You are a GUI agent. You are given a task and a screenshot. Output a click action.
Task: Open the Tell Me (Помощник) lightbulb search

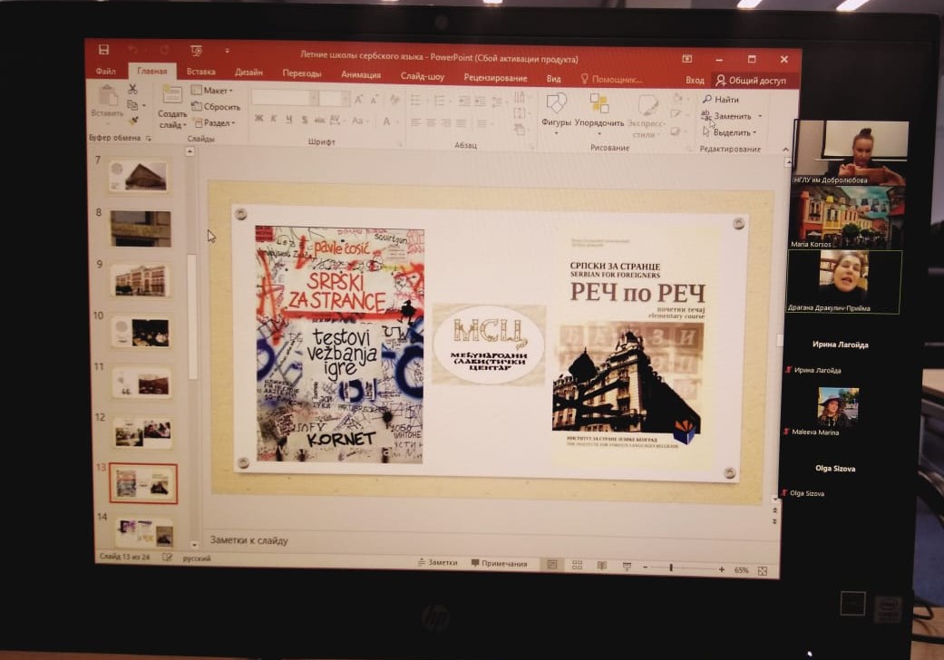pos(611,80)
